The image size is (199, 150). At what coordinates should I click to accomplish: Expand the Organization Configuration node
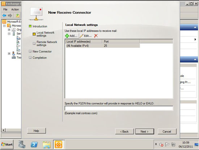click(9, 30)
